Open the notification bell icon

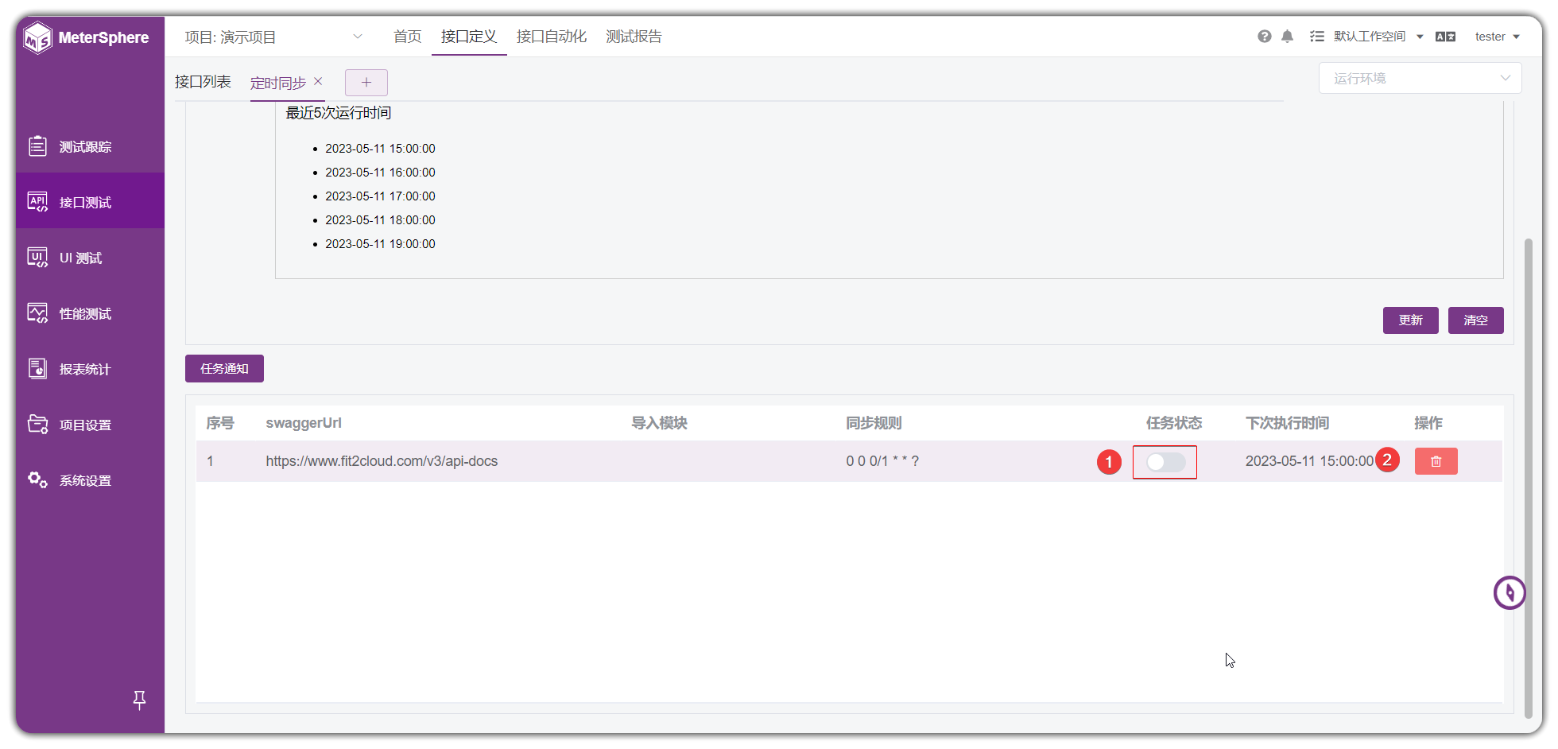tap(1287, 37)
